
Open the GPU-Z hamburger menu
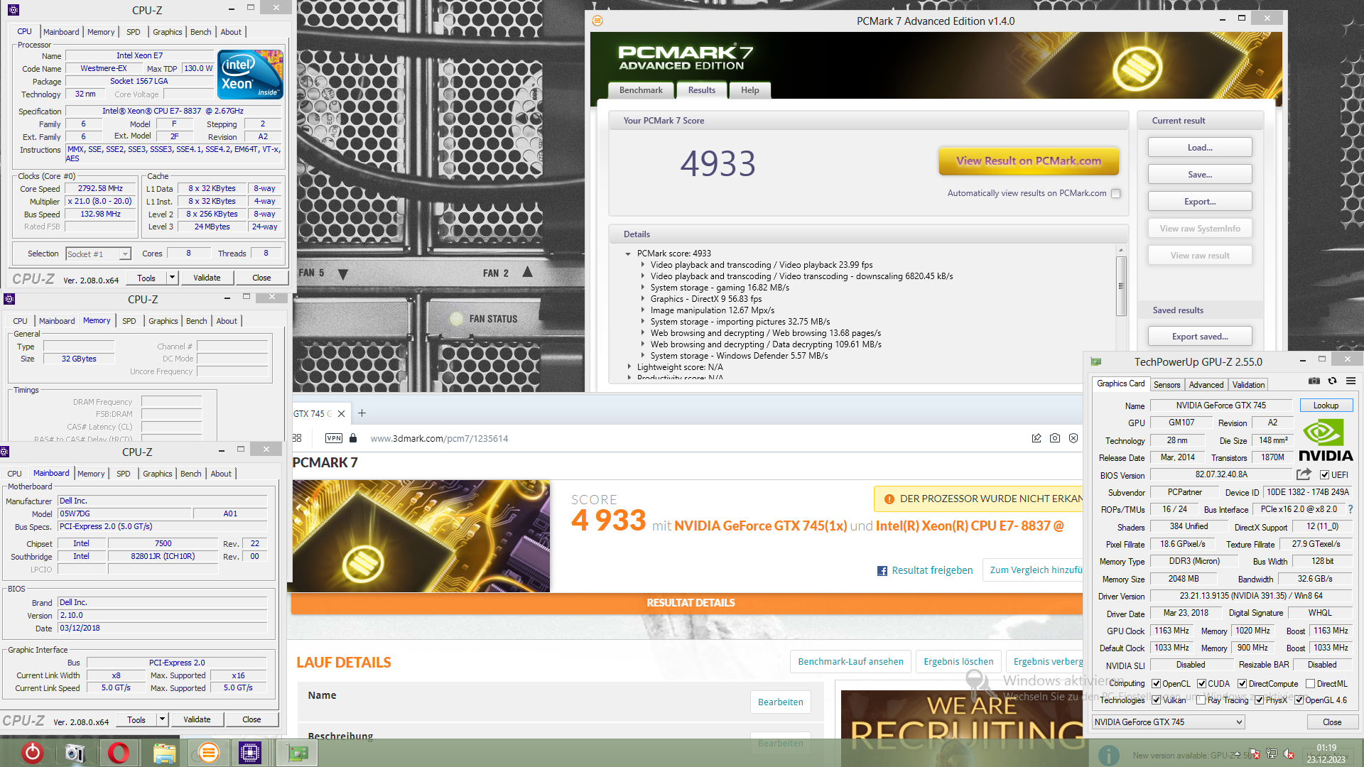click(1351, 381)
